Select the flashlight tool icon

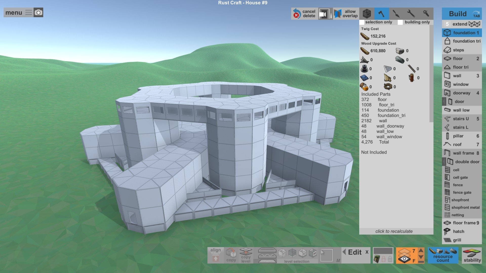point(426,14)
